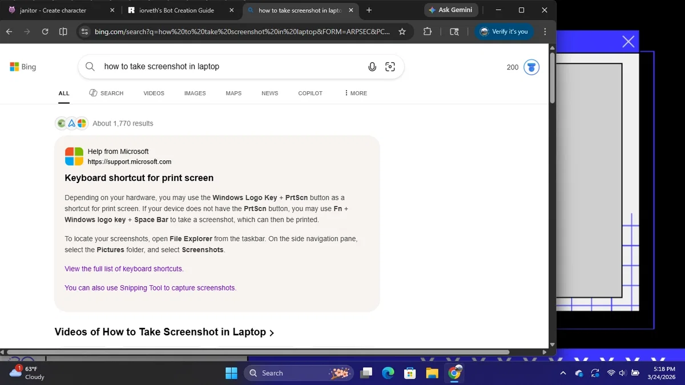Open volume speaker tray icon

(622, 373)
